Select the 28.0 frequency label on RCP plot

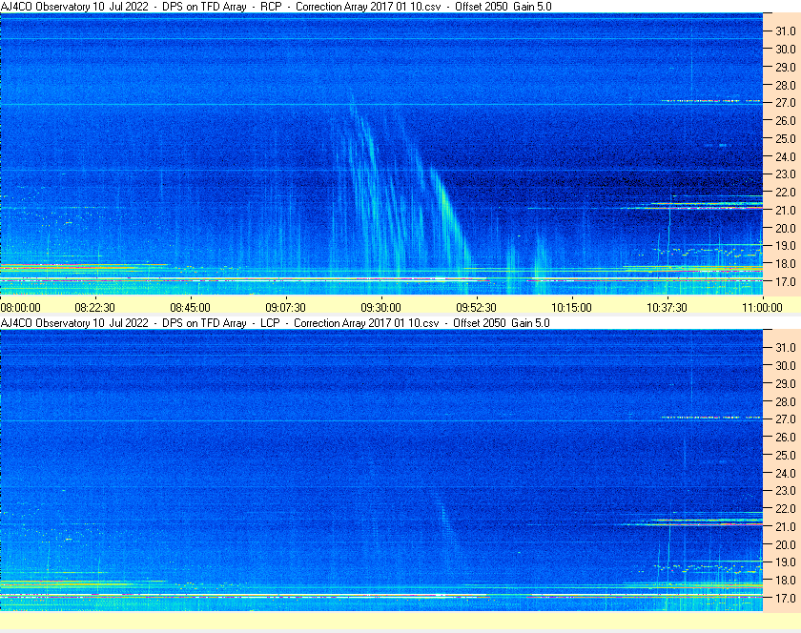tap(786, 85)
